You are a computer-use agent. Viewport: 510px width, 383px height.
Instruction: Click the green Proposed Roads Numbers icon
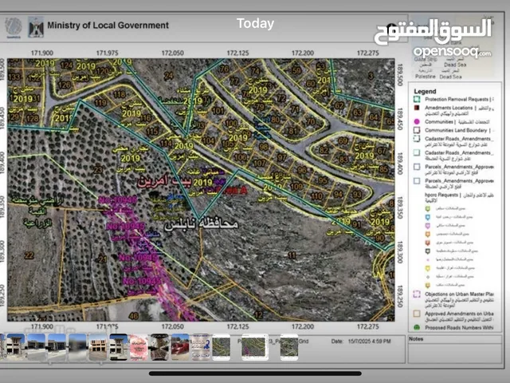417,327
